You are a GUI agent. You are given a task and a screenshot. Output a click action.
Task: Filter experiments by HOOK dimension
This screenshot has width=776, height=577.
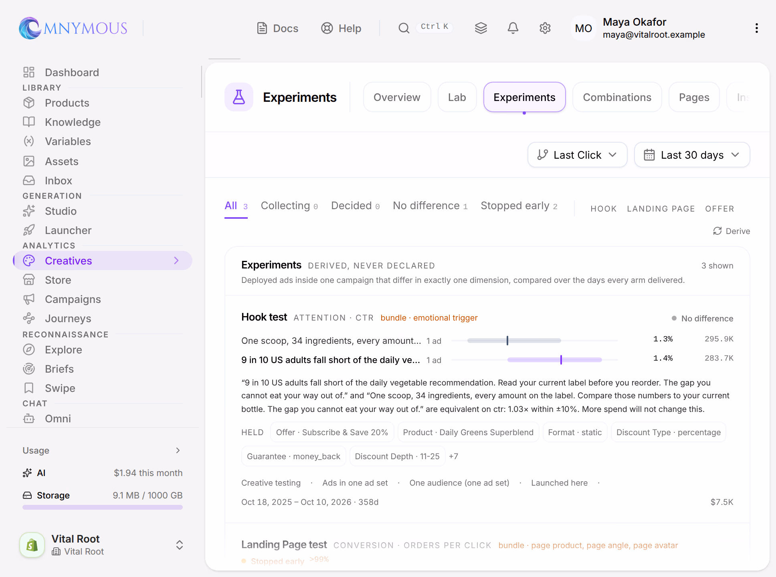tap(604, 209)
